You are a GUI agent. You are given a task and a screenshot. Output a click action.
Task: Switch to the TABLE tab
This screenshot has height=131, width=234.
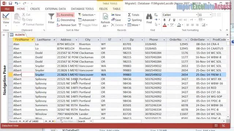pyautogui.click(x=117, y=9)
